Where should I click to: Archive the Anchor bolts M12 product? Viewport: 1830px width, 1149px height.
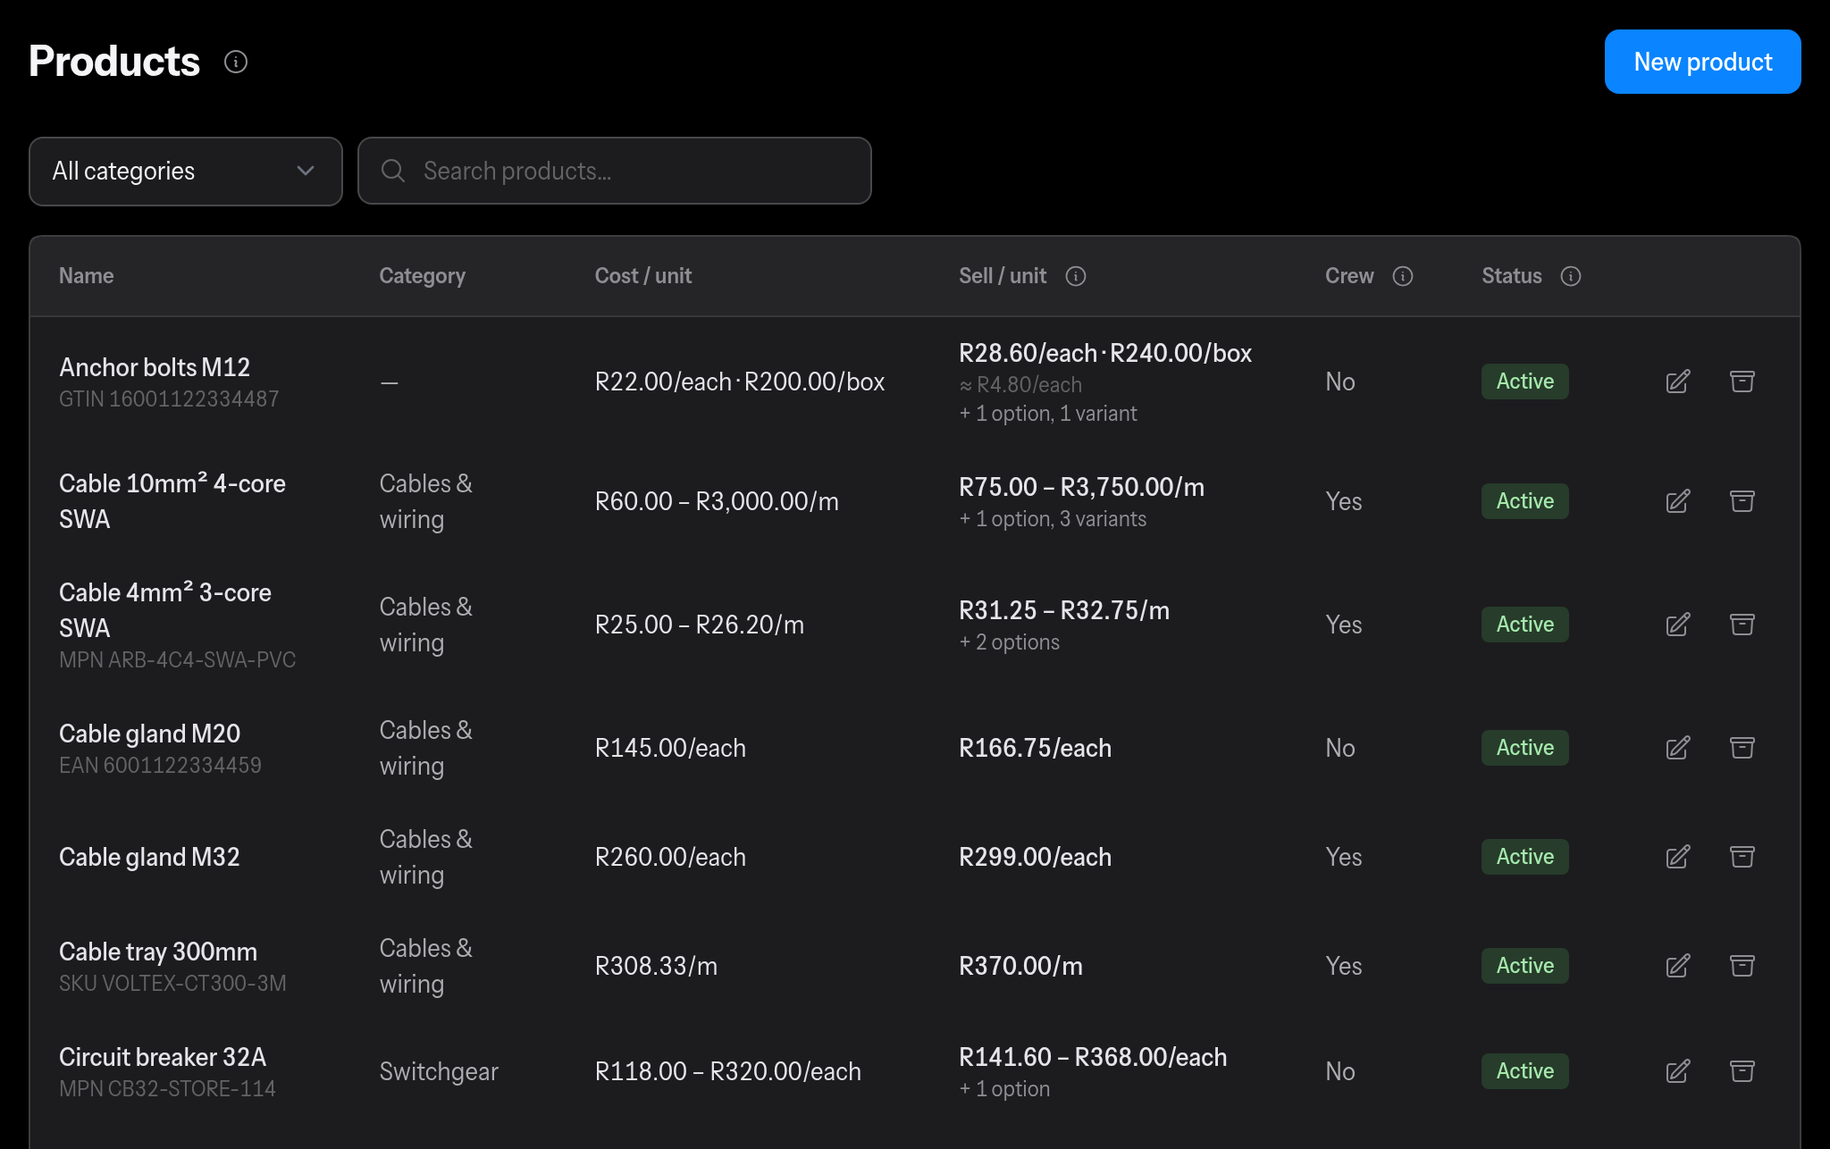pyautogui.click(x=1742, y=382)
